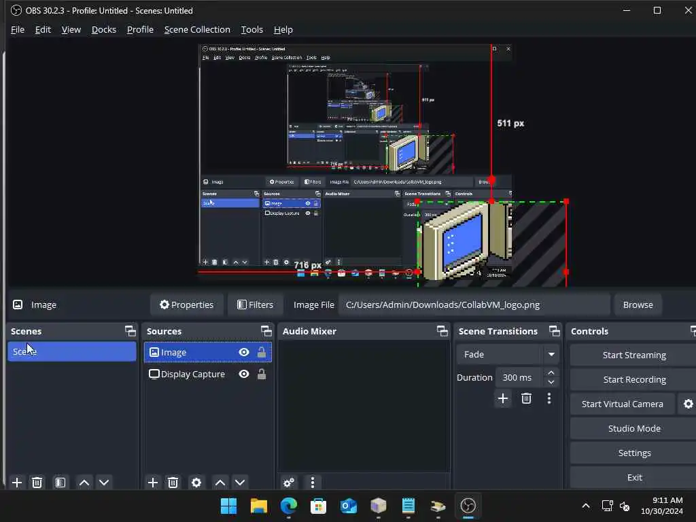The height and width of the screenshot is (522, 696).
Task: Click Exit button in Controls
Action: [x=634, y=477]
